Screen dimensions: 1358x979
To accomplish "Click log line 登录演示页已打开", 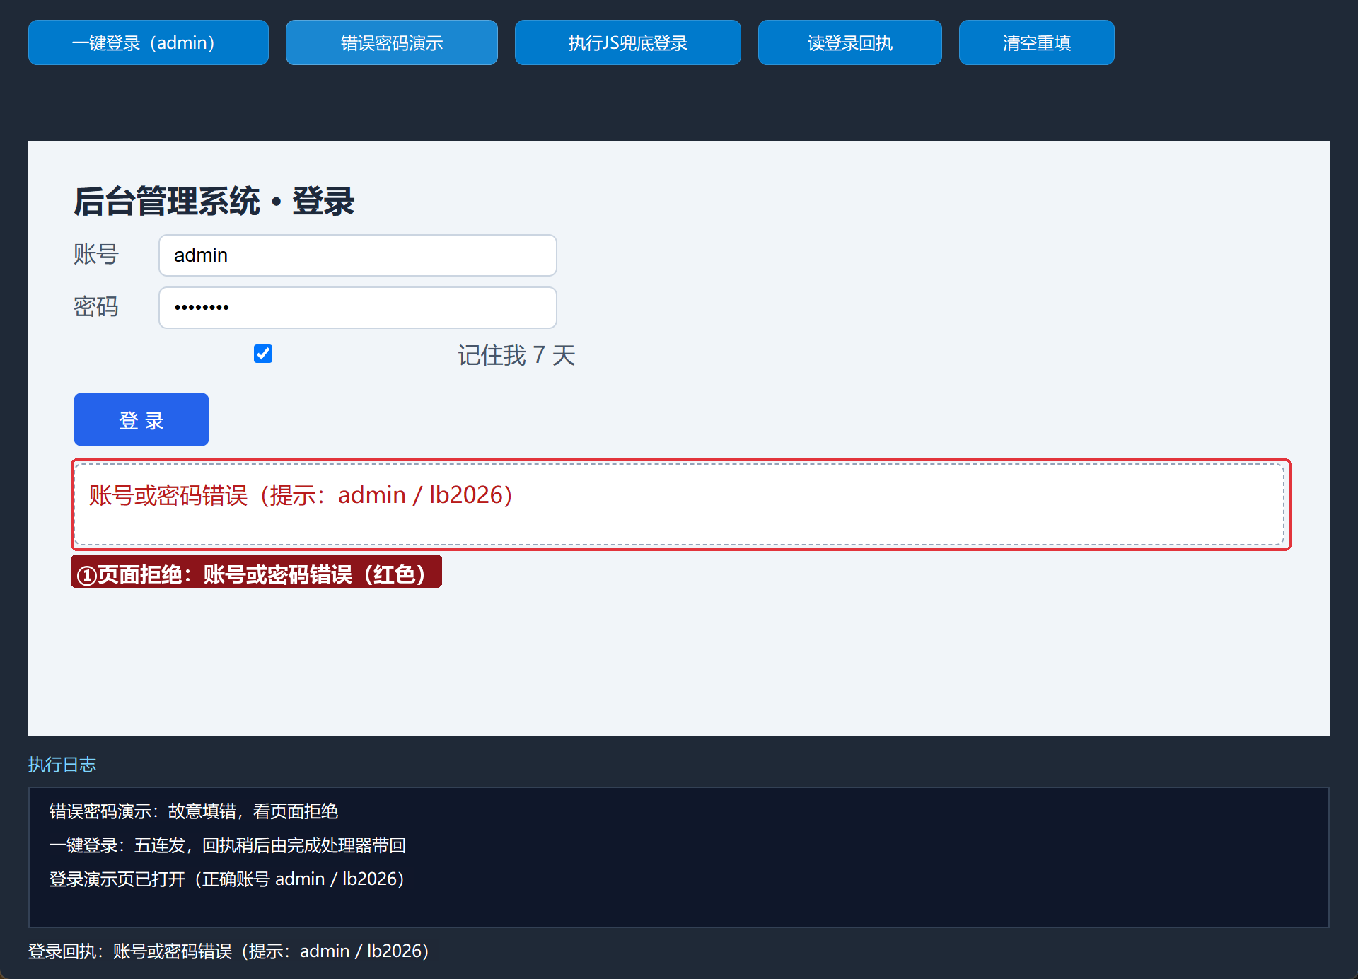I will [x=227, y=879].
